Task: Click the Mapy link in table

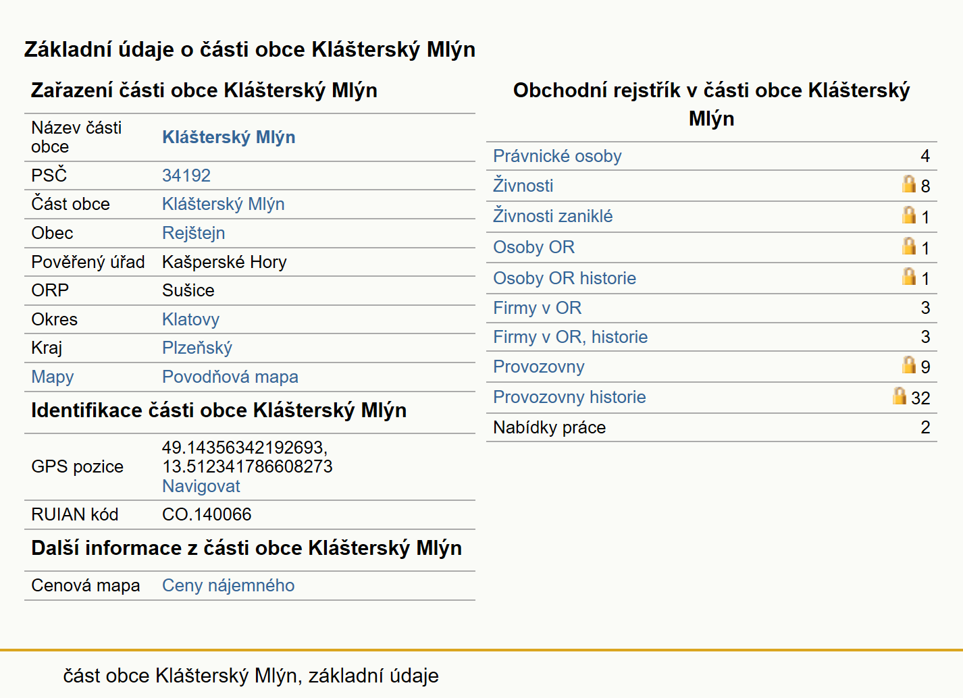Action: click(53, 377)
